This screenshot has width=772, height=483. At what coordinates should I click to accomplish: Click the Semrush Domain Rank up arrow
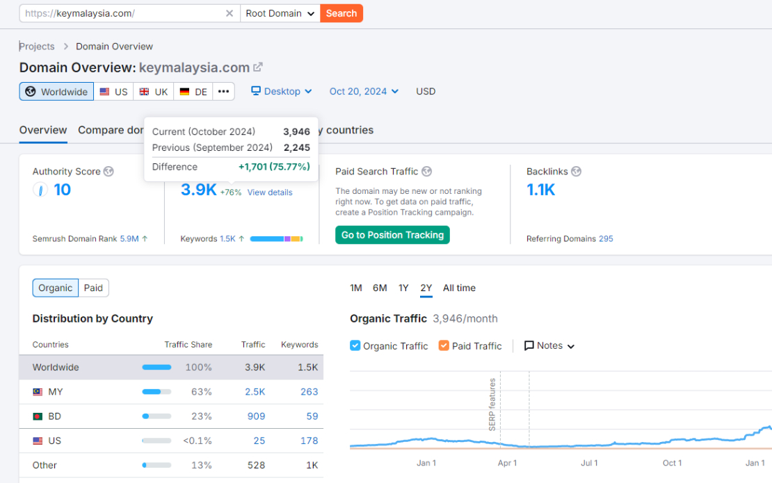(145, 238)
